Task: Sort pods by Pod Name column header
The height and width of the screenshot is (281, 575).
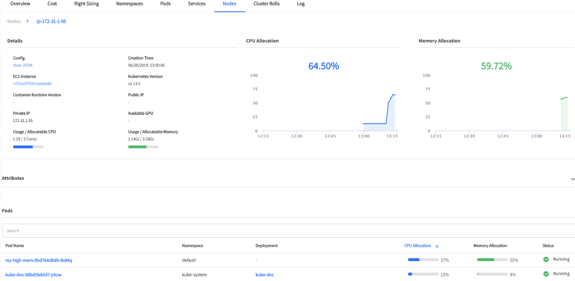Action: pos(14,246)
